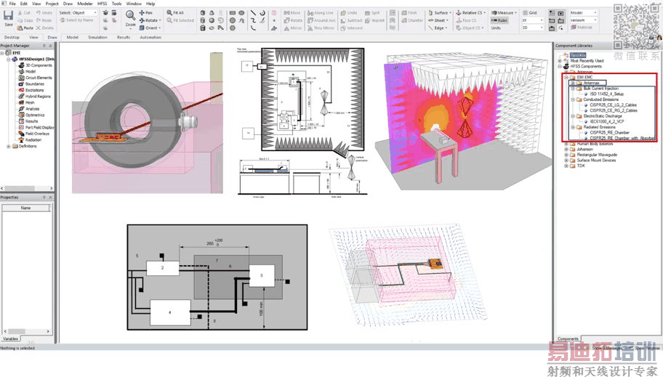This screenshot has width=663, height=382.
Task: Open the HFSS menu
Action: (102, 4)
